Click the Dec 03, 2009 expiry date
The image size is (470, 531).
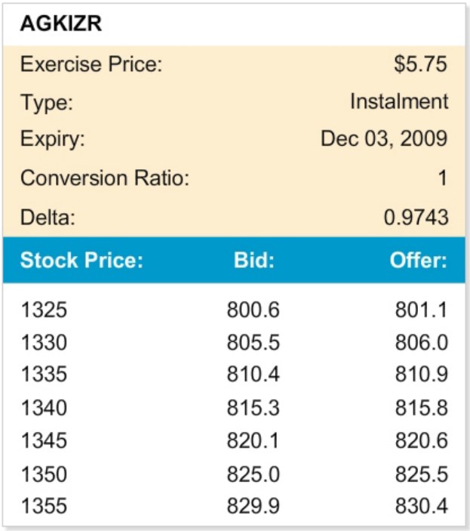point(384,139)
